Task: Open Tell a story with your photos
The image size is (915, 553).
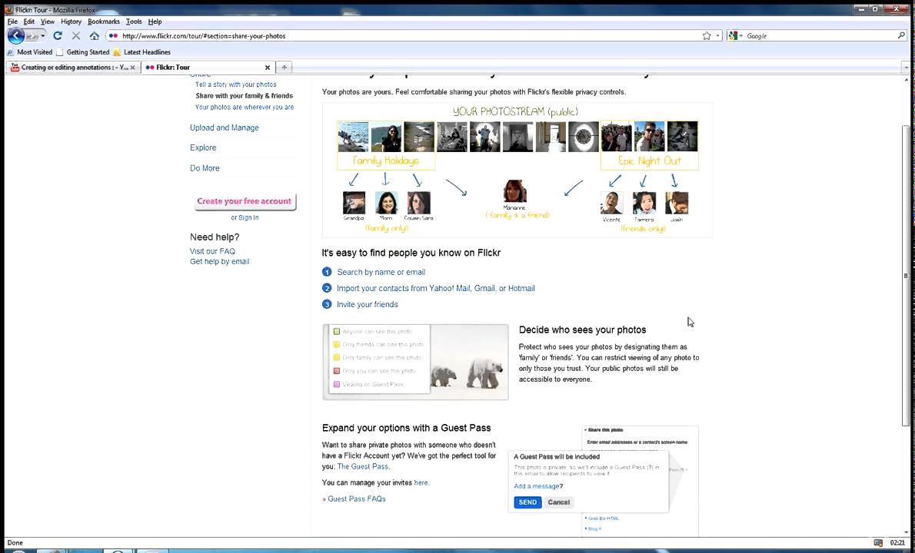Action: pyautogui.click(x=236, y=84)
